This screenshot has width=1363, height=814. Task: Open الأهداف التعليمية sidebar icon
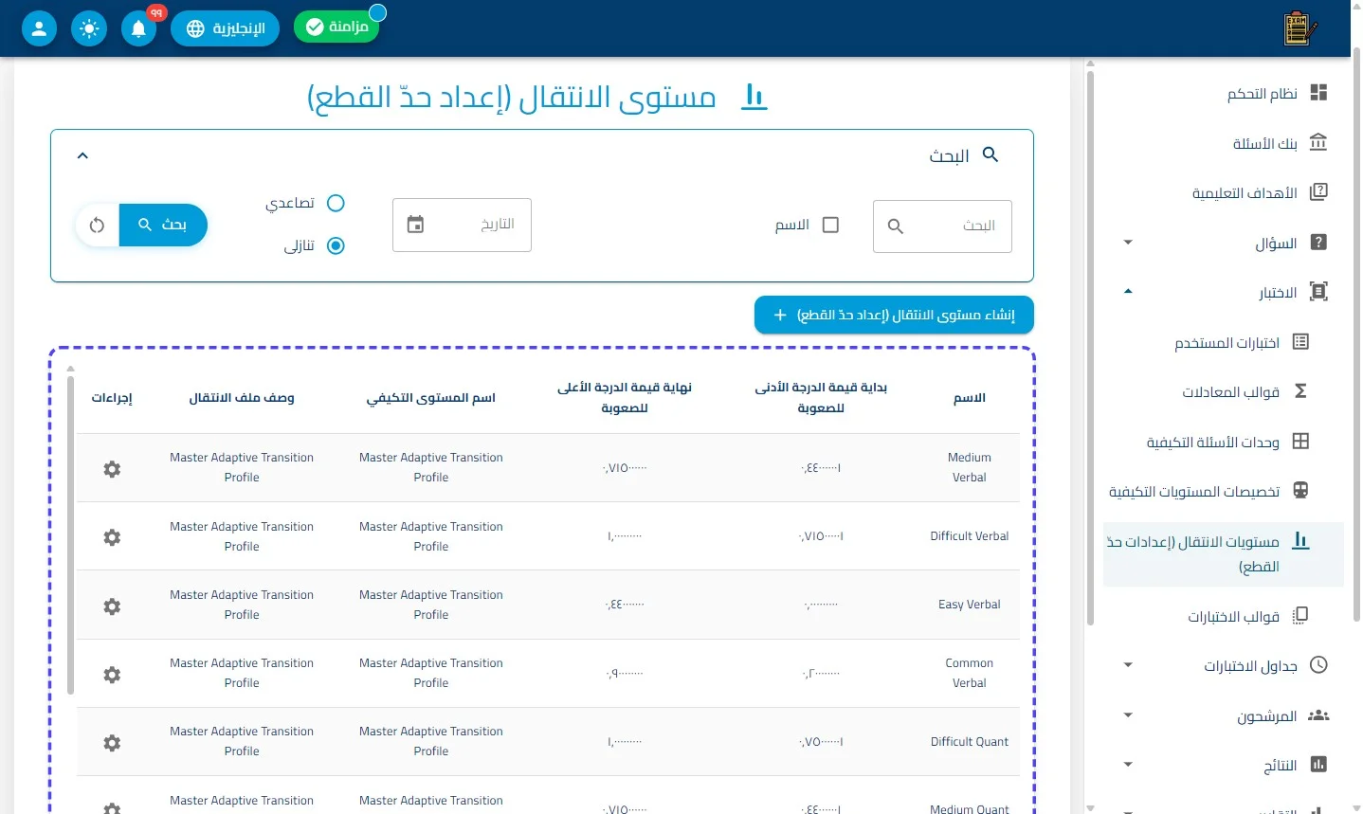[1318, 192]
